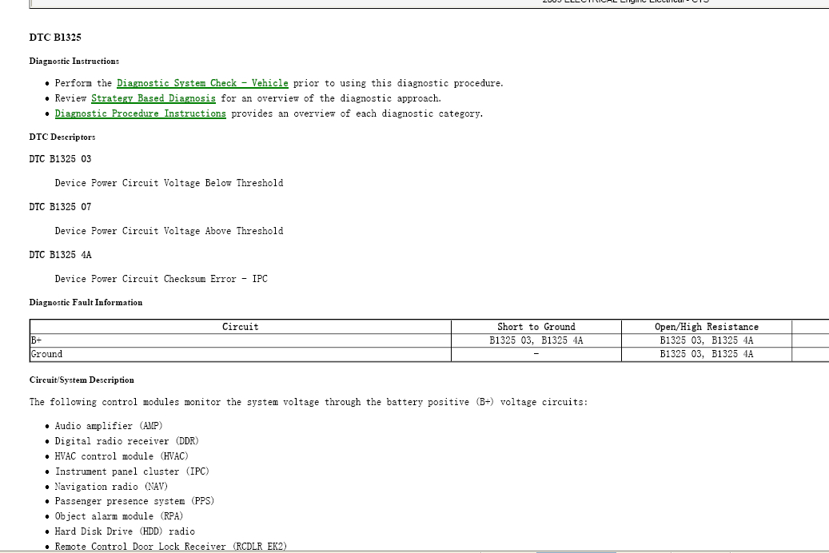Click the control modules monitor system voltage sentence
Image resolution: width=829 pixels, height=553 pixels.
click(x=309, y=402)
